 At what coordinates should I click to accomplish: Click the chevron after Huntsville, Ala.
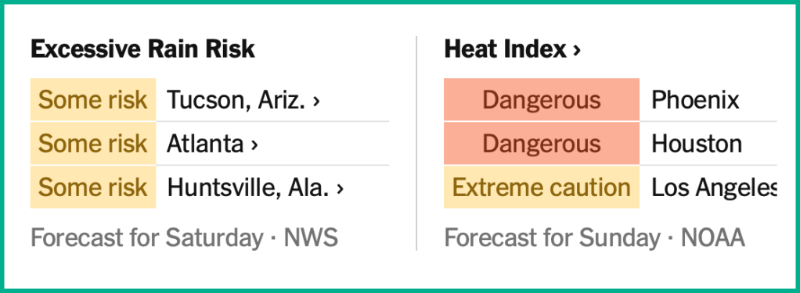(x=340, y=190)
